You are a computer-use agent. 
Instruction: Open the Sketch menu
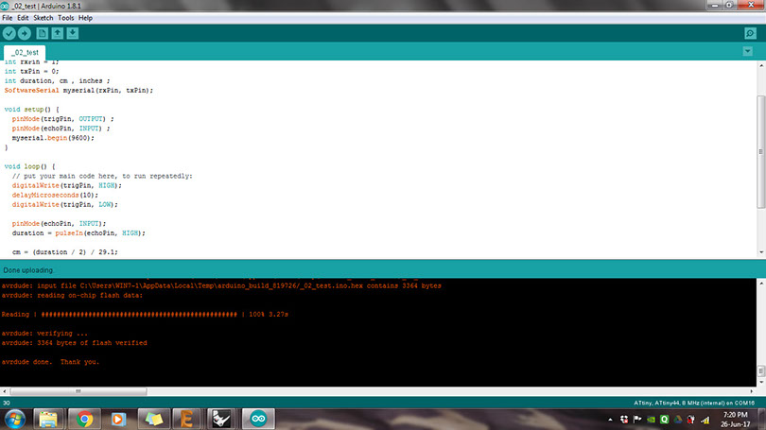click(x=43, y=18)
